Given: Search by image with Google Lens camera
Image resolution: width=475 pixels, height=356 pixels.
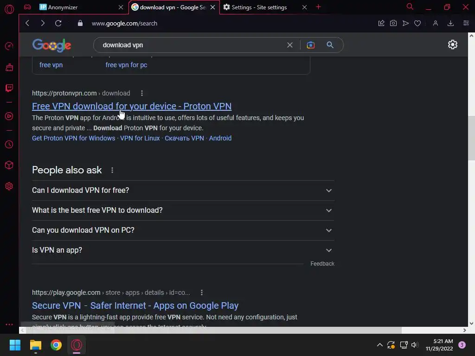Looking at the screenshot, I should coord(310,45).
